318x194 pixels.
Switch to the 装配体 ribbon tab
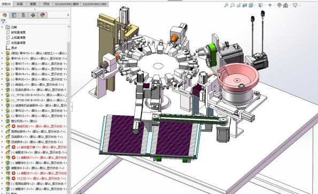click(6, 4)
